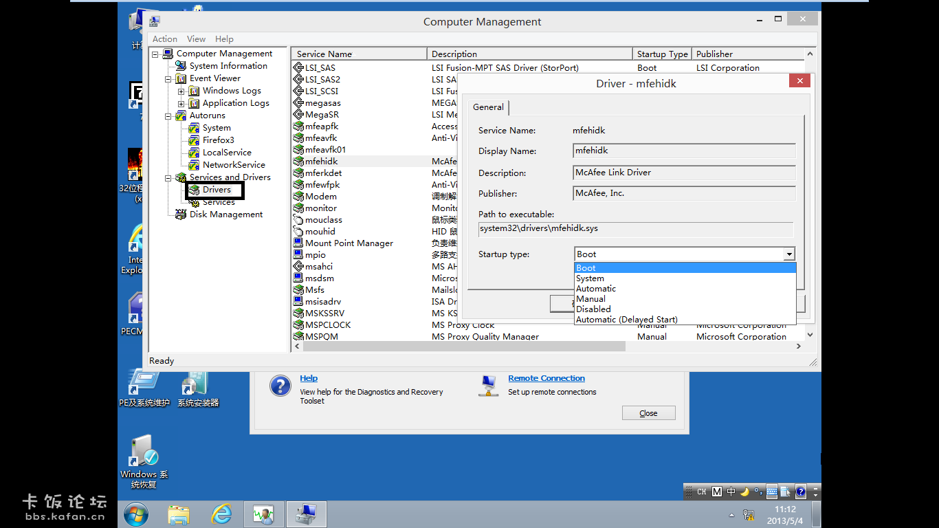
Task: Click the "MS Proxy Quality Manager" description cell
Action: point(485,337)
